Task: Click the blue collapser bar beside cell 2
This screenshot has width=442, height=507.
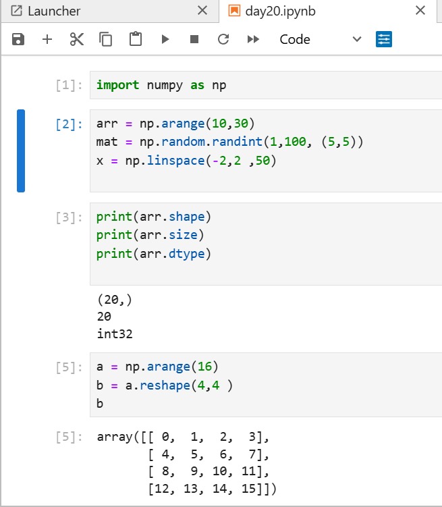Action: coord(21,151)
